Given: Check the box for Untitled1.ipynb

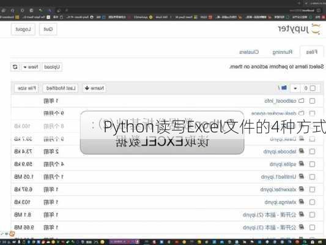Looking at the screenshot, I should pyautogui.click(x=312, y=177).
